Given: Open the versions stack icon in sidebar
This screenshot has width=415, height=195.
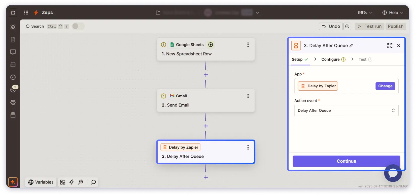Looking at the screenshot, I should (13, 115).
